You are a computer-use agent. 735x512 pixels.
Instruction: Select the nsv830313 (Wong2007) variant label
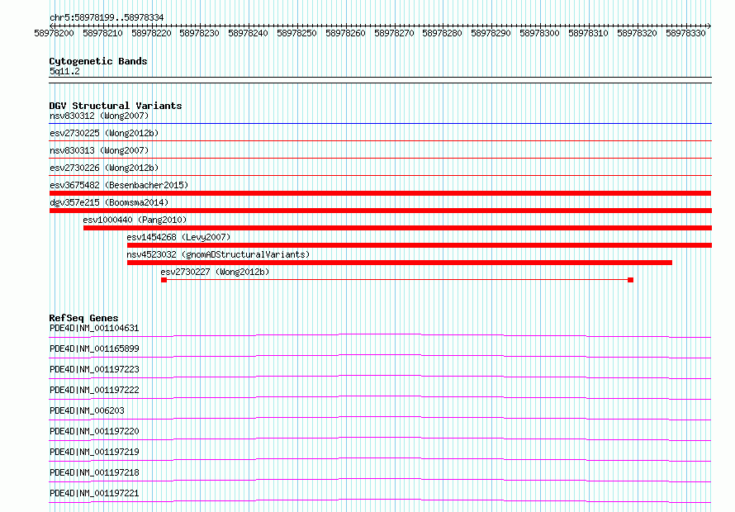click(x=99, y=150)
